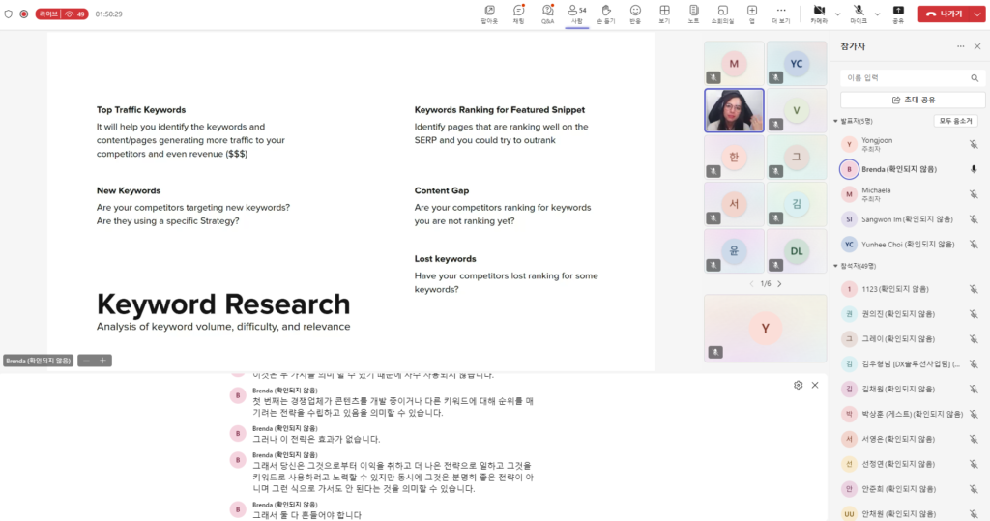The width and height of the screenshot is (990, 521).
Task: Close the 참가자 participants panel
Action: [x=977, y=46]
